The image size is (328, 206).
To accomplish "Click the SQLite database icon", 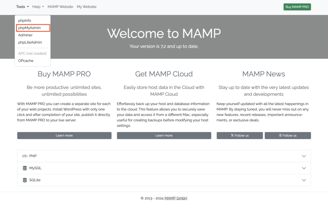I will (x=25, y=180).
